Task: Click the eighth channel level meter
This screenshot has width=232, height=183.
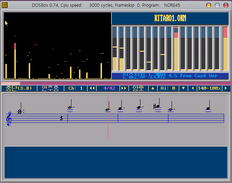Action: (x=162, y=48)
